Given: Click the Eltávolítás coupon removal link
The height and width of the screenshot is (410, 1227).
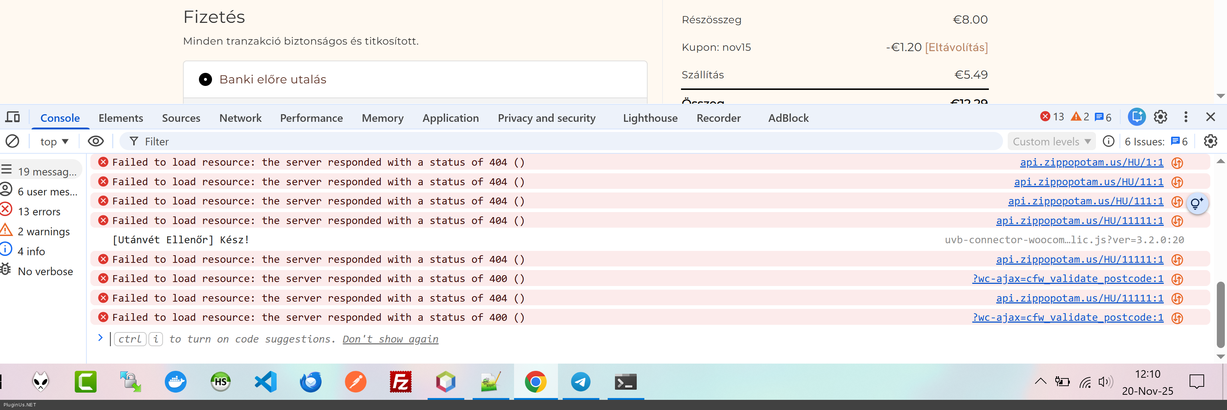Looking at the screenshot, I should [x=956, y=47].
